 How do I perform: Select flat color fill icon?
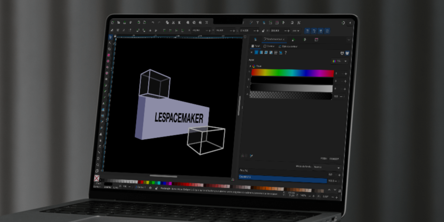[x=256, y=52]
